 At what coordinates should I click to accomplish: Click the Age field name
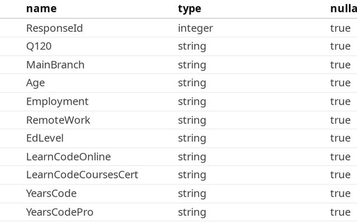click(36, 83)
